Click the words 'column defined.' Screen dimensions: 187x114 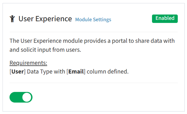coord(107,72)
